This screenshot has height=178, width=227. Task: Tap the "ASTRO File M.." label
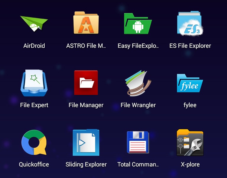[86, 46]
